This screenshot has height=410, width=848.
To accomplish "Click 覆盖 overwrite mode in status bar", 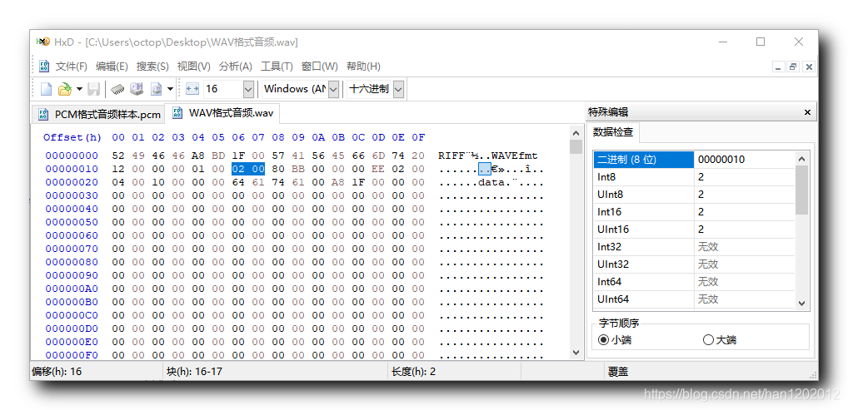I will click(x=617, y=372).
